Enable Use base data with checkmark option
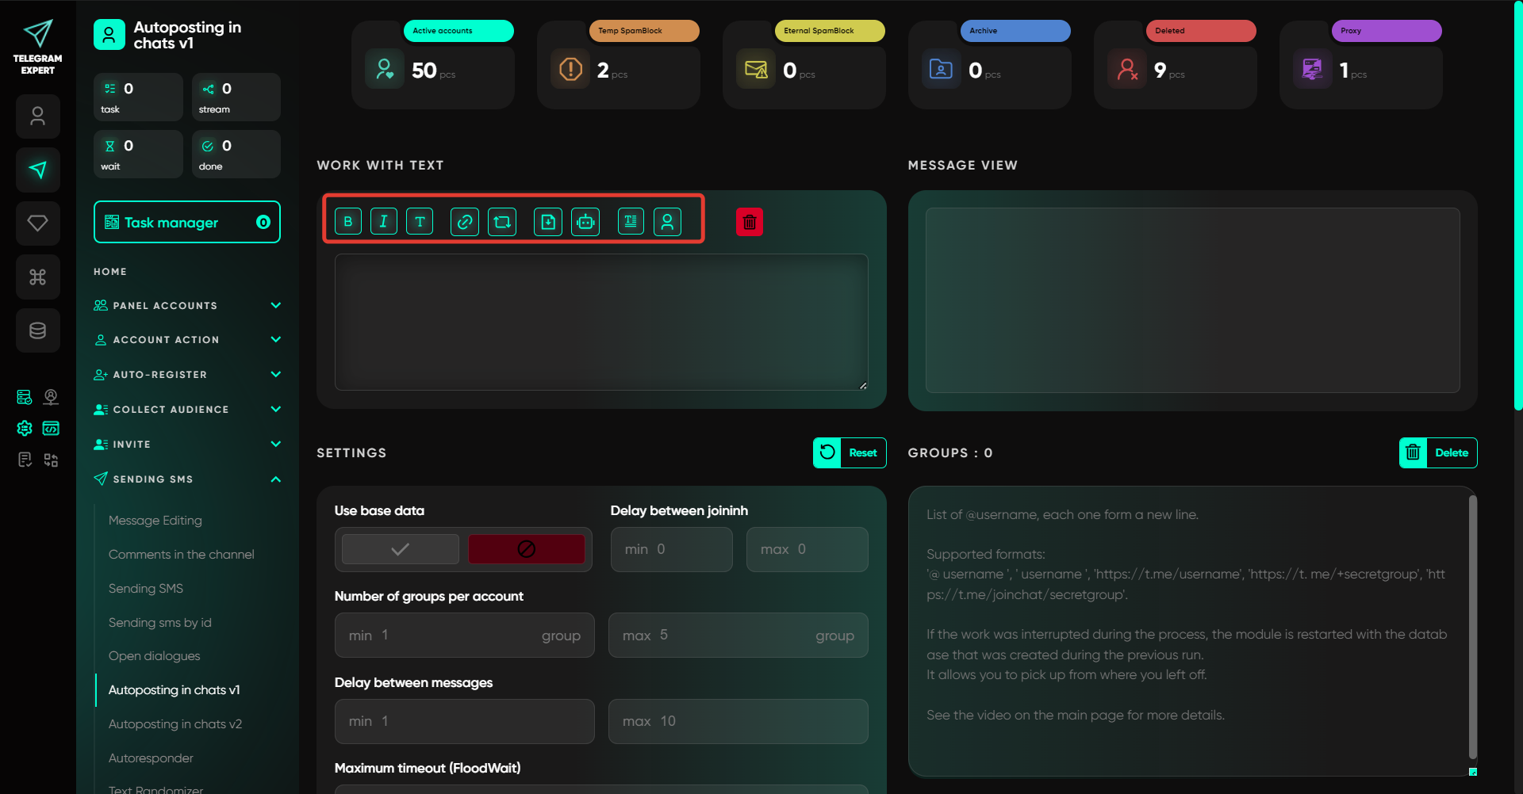This screenshot has width=1523, height=794. click(401, 549)
